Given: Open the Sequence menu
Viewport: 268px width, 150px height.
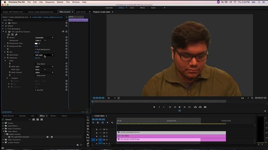Looking at the screenshot, I should coord(50,2).
